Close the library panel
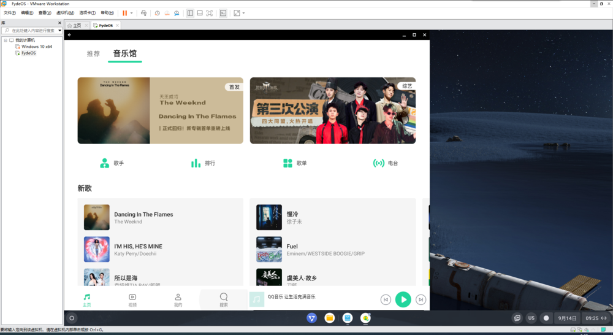The height and width of the screenshot is (335, 613). point(59,23)
